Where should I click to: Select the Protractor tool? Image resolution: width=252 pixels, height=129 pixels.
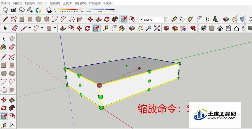191,19
